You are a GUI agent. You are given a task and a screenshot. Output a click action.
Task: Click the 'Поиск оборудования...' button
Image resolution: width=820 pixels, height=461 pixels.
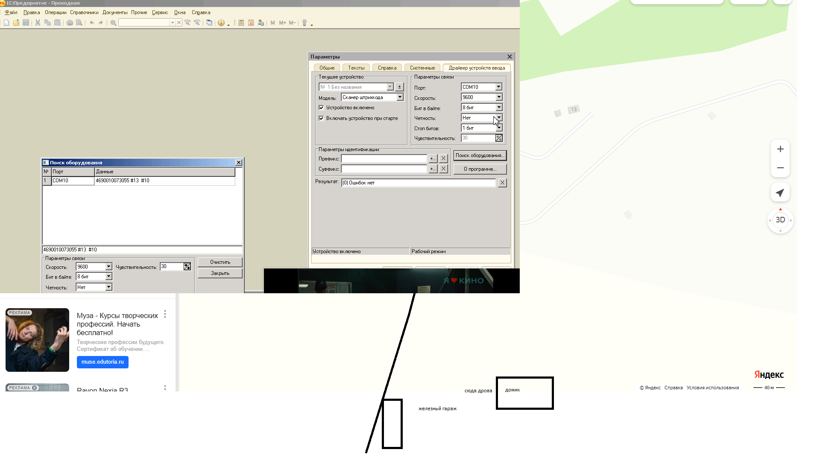[480, 155]
